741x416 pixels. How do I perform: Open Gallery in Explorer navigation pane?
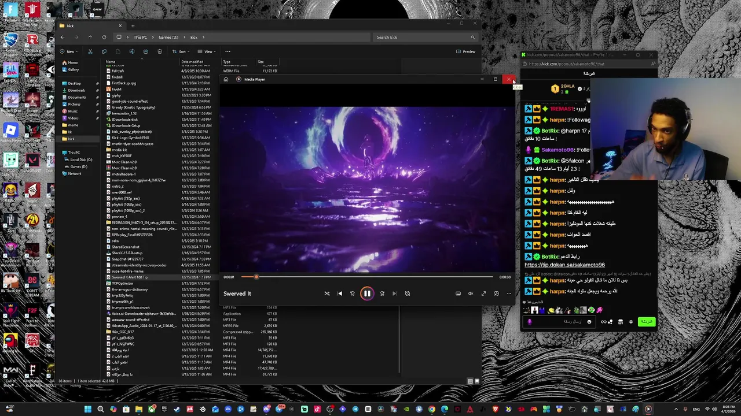[74, 69]
